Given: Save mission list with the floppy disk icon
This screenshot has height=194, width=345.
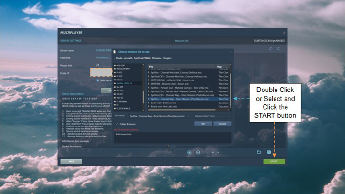Looking at the screenshot, I should [x=269, y=152].
